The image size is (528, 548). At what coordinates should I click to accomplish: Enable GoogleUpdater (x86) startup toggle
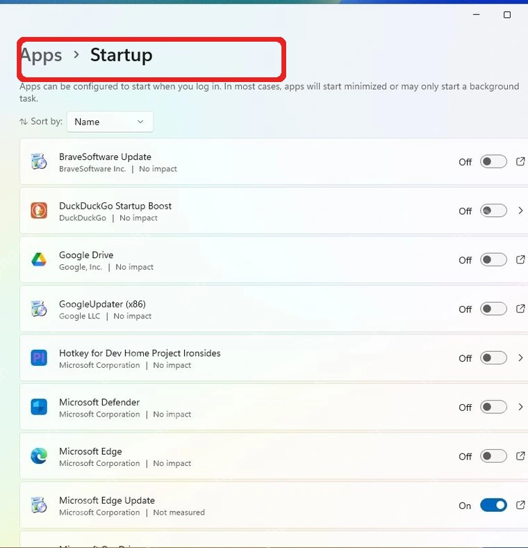493,309
